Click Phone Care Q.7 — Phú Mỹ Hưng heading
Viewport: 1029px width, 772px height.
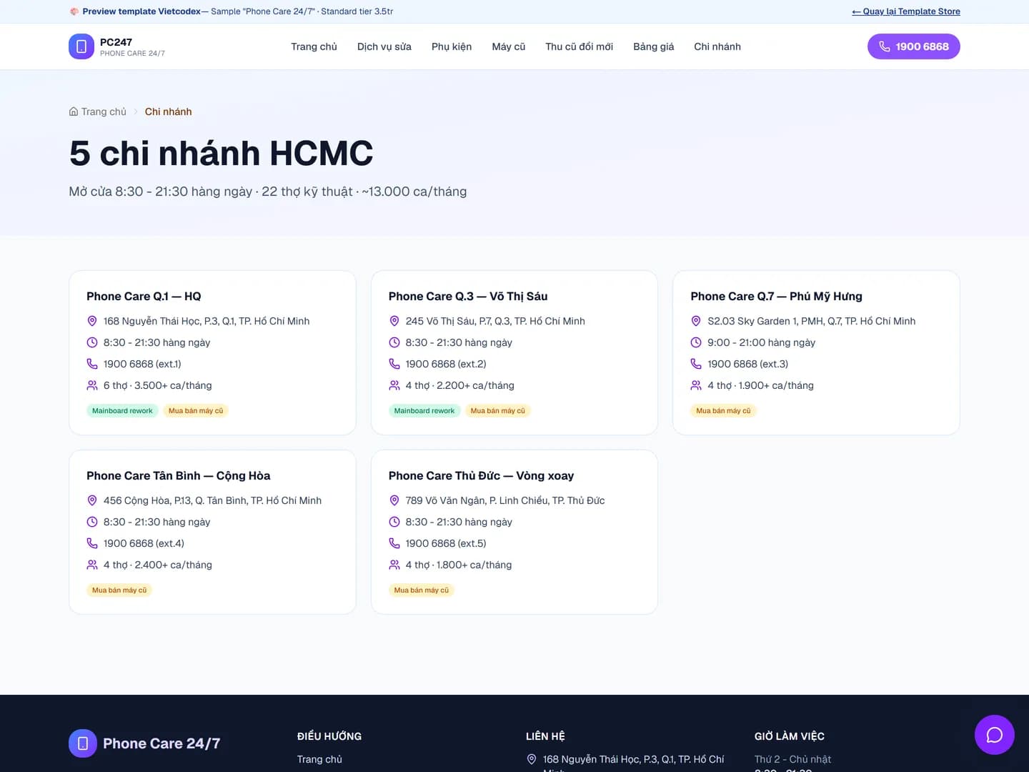[776, 296]
